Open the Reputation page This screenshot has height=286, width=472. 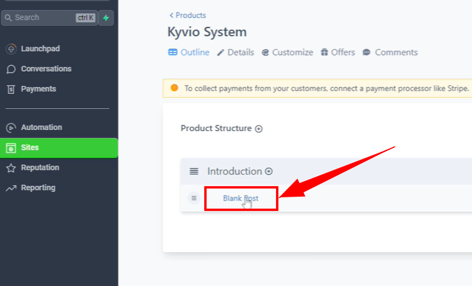pos(40,167)
